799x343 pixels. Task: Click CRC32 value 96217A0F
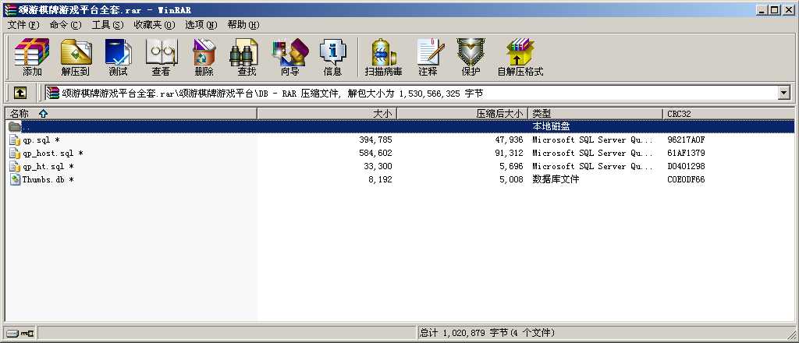(686, 140)
